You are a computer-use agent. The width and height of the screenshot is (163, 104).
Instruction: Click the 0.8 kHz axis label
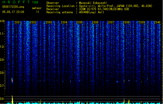(x=2, y=73)
